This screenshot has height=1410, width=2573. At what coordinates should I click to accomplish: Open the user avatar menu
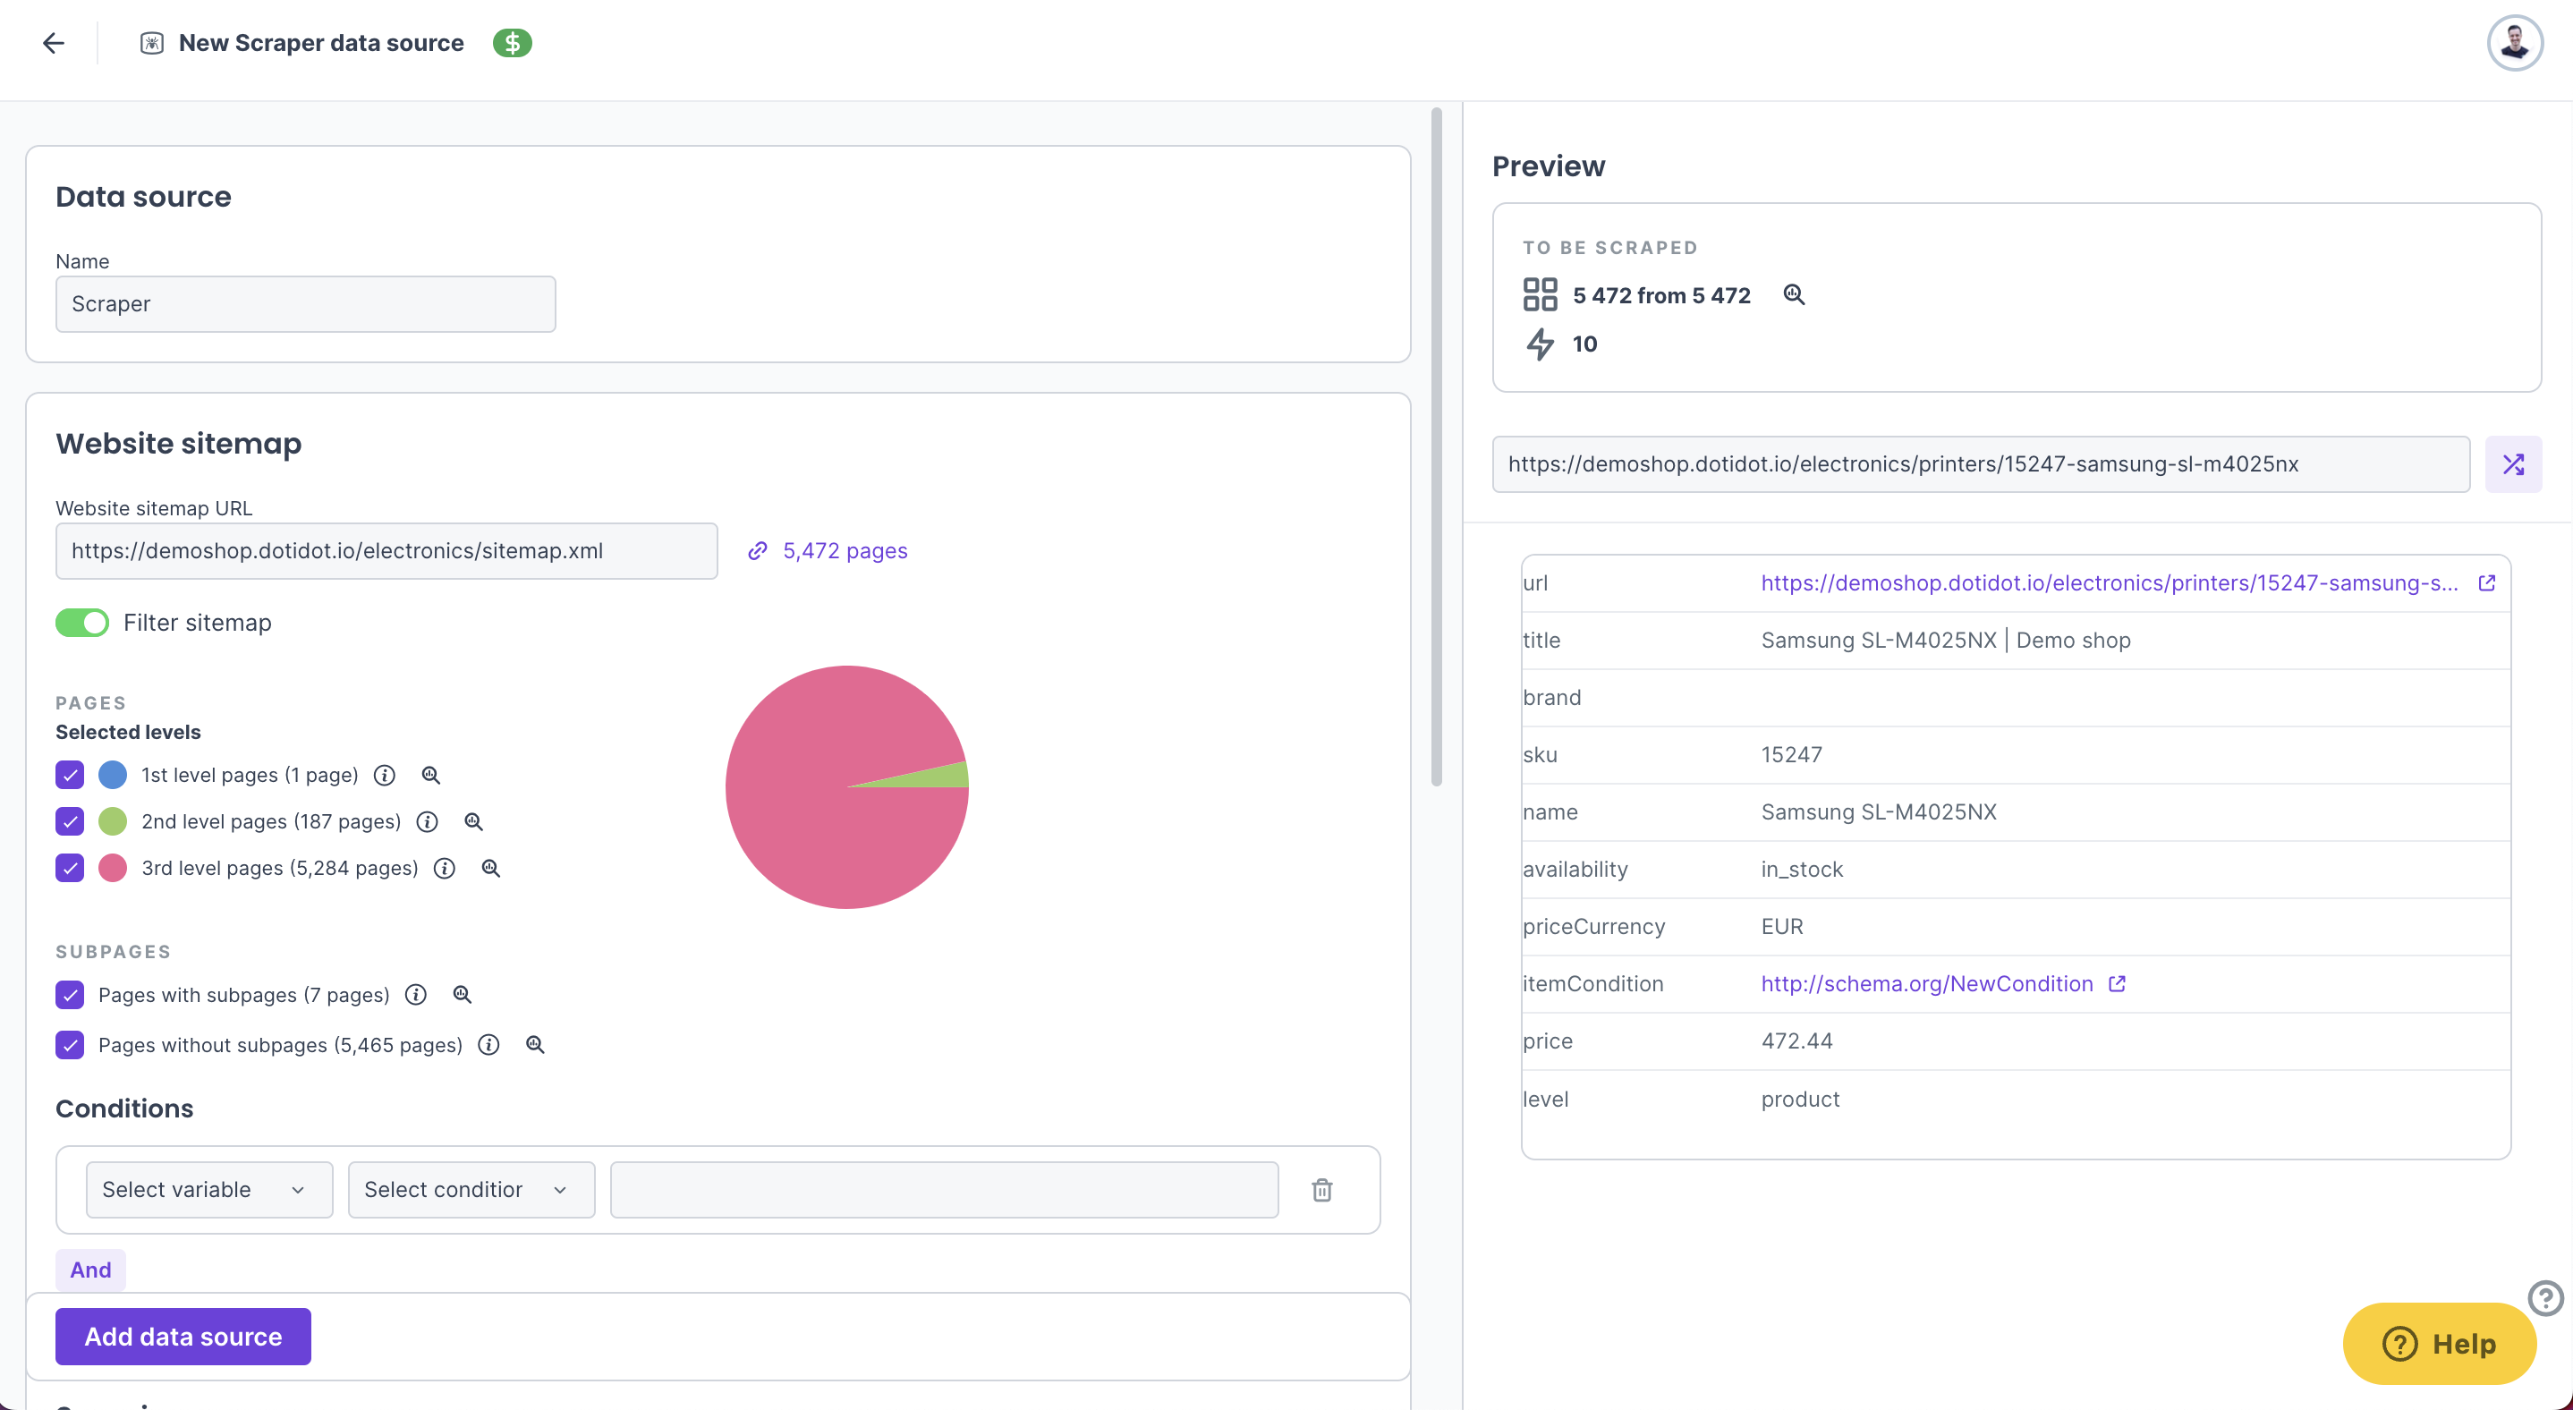pyautogui.click(x=2514, y=43)
